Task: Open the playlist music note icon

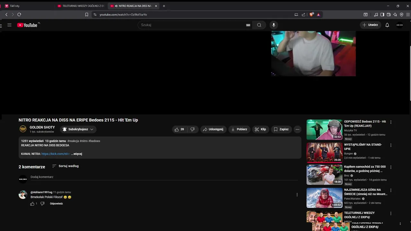Action: click(376, 14)
